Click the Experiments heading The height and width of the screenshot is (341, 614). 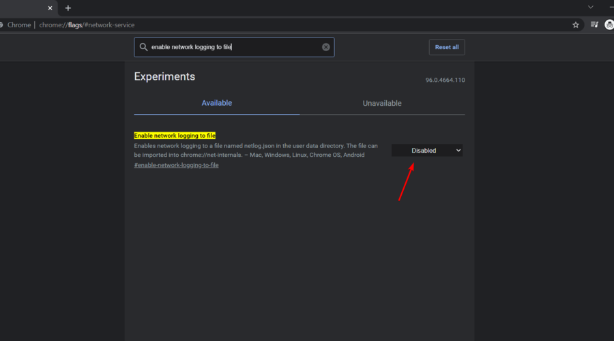(164, 76)
